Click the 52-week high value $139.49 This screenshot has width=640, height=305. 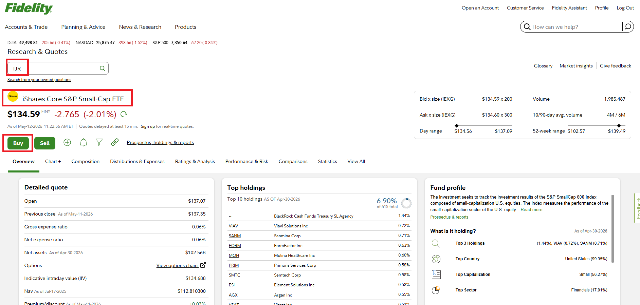pos(617,131)
